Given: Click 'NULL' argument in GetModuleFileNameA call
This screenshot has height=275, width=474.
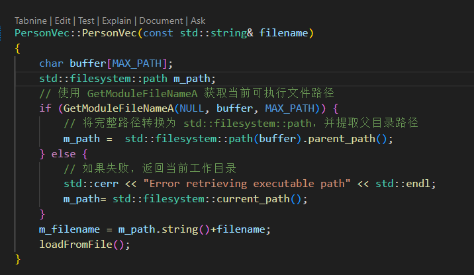Looking at the screenshot, I should click(x=192, y=108).
